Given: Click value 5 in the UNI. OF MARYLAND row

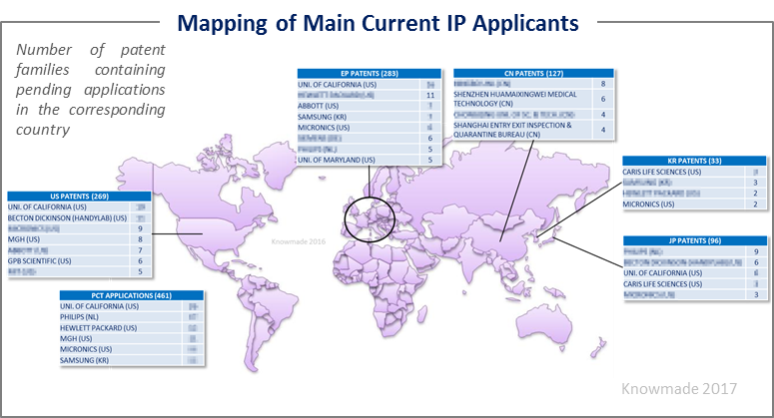Looking at the screenshot, I should 430,161.
